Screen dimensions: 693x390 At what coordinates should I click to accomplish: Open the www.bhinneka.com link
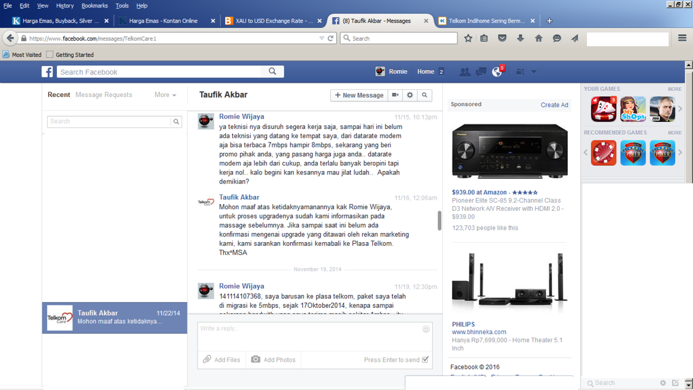[479, 332]
